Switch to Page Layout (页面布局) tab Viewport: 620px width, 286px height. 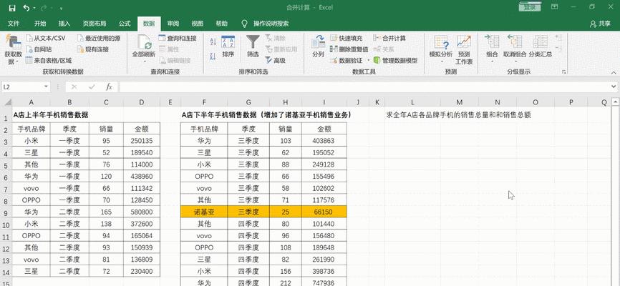(x=94, y=24)
